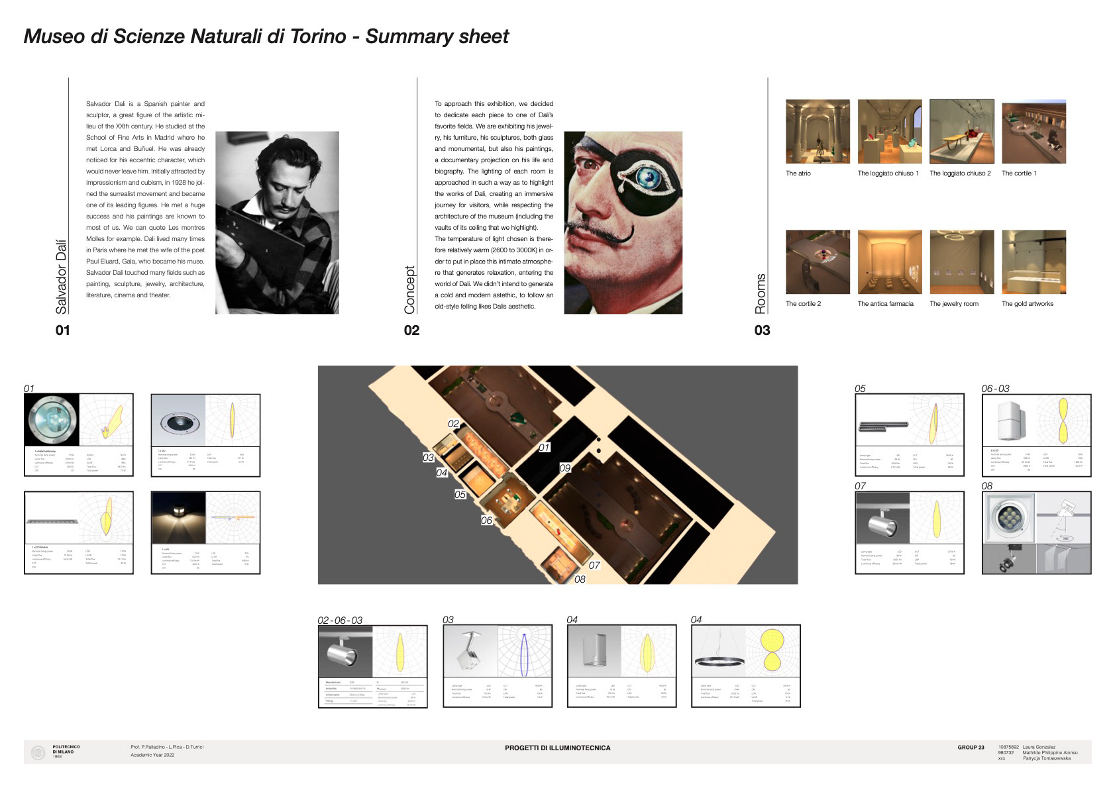Screen dimensions: 1115x788
Task: Open the 08 multi-LED recessed downlight card
Action: (1036, 532)
